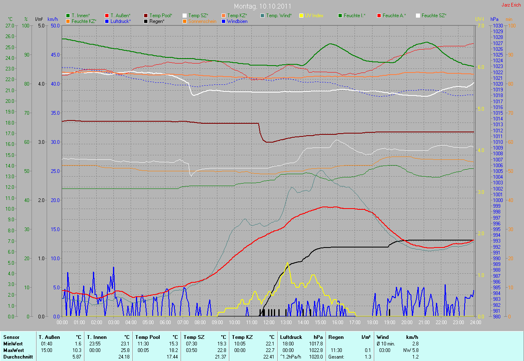Click the Ø 10 min. wind label
The image size is (524, 361).
(386, 344)
